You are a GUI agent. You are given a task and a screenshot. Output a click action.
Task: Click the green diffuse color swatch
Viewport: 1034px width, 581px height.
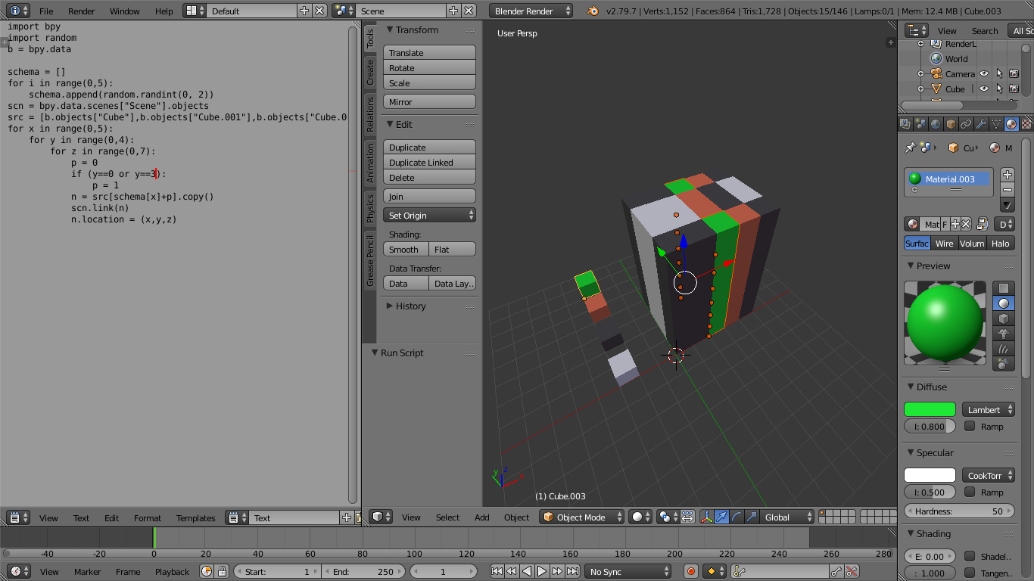[930, 410]
